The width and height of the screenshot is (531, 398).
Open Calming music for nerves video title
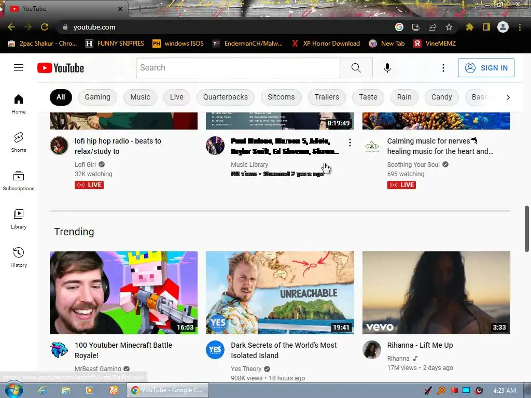pyautogui.click(x=440, y=146)
